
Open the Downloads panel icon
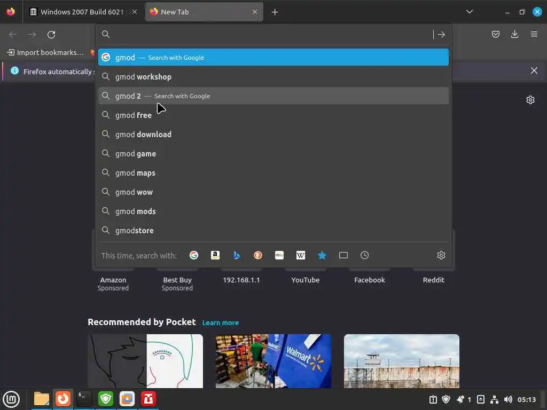514,34
